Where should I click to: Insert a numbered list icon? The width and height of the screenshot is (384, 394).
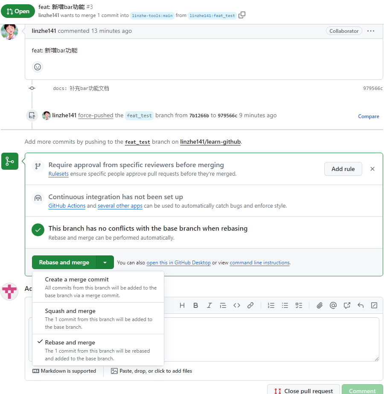pyautogui.click(x=271, y=305)
